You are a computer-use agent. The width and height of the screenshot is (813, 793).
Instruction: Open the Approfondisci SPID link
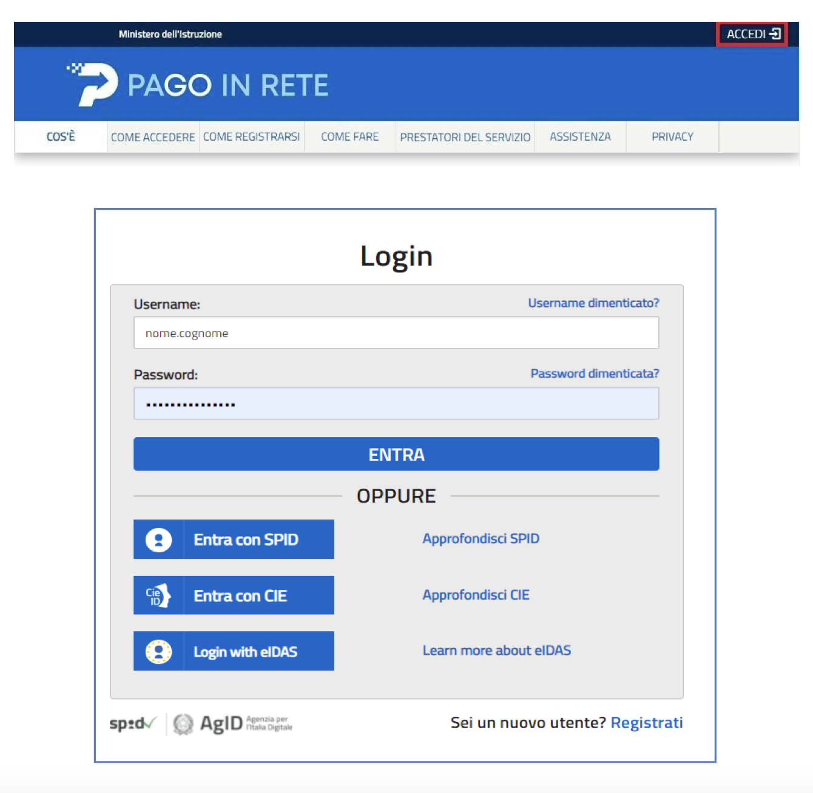click(481, 538)
